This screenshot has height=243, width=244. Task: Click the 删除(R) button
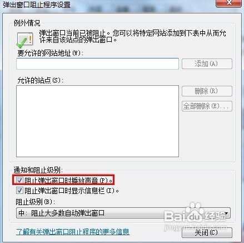207,91
